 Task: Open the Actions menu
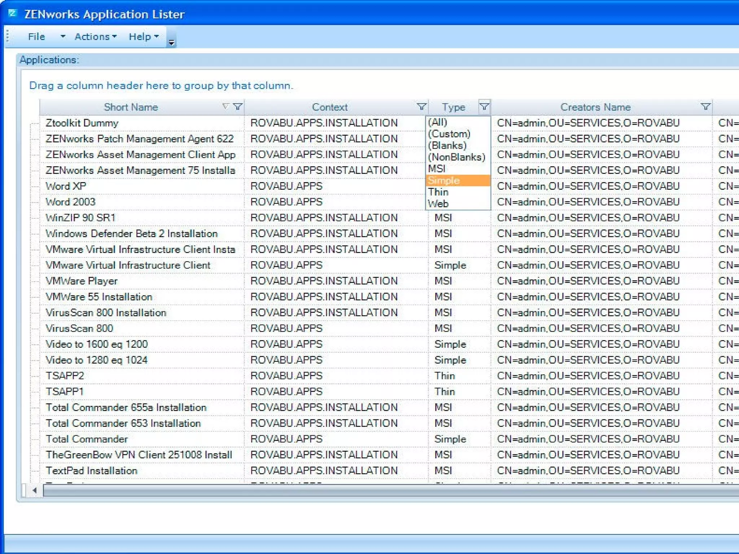95,37
